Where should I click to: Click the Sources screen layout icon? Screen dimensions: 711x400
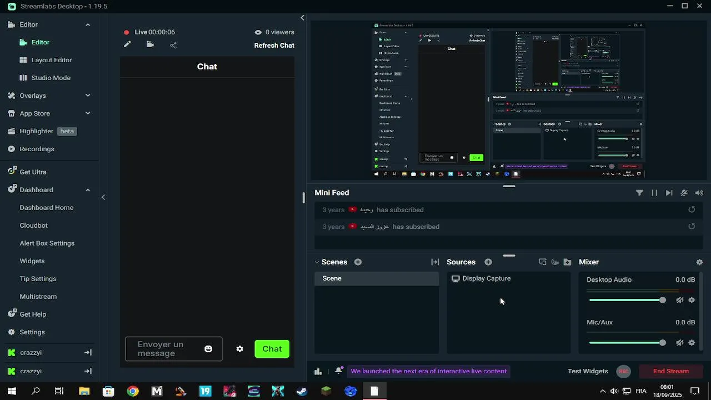[x=543, y=262]
